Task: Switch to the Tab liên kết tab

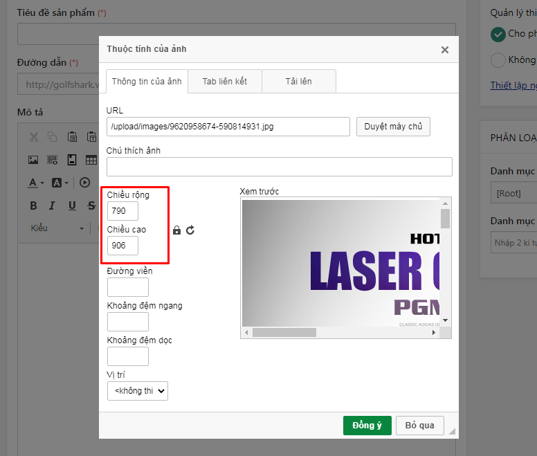Action: coord(224,81)
